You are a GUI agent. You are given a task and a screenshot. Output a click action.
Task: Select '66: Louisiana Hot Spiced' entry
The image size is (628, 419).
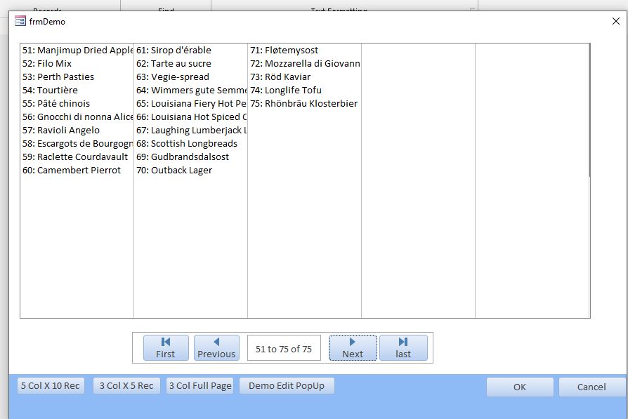click(x=190, y=117)
